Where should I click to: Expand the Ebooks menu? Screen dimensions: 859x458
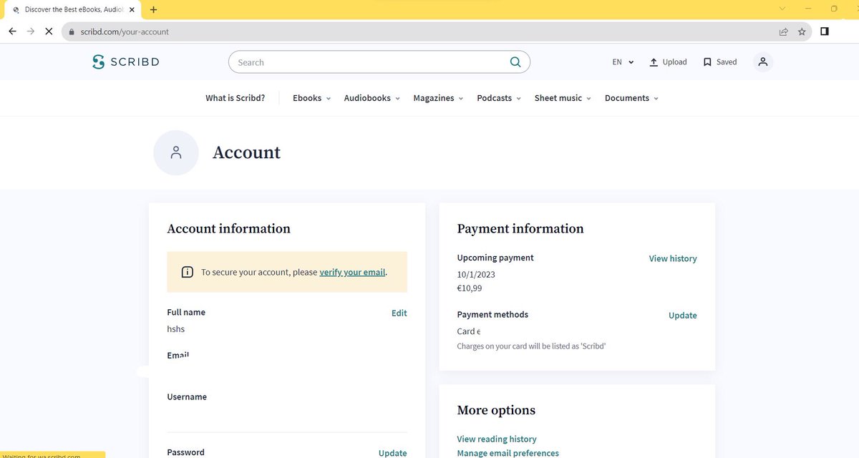pos(311,98)
